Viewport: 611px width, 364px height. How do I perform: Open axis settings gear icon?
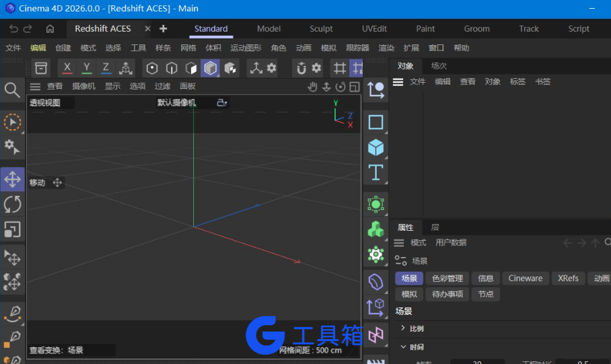[272, 68]
